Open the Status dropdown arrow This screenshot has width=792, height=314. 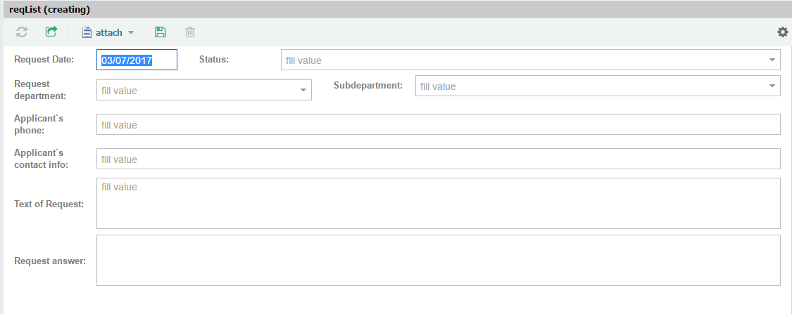pos(772,60)
